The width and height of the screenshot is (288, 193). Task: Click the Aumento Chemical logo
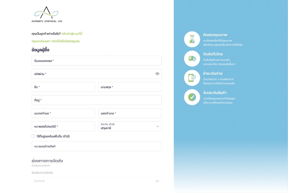47,14
